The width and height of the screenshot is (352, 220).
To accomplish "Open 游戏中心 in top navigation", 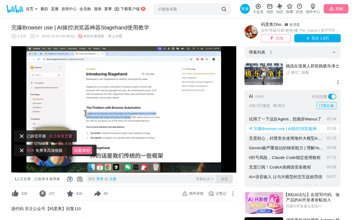I will click(69, 9).
